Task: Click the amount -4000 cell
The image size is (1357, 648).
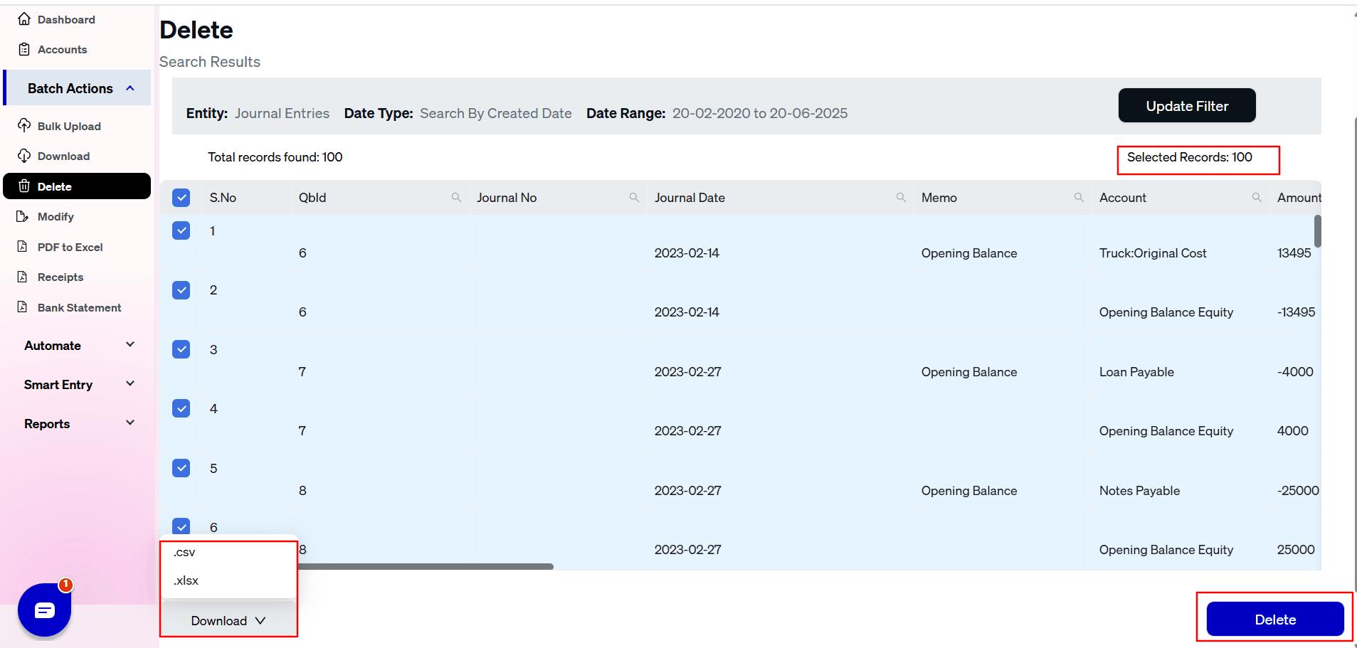Action: click(1295, 372)
